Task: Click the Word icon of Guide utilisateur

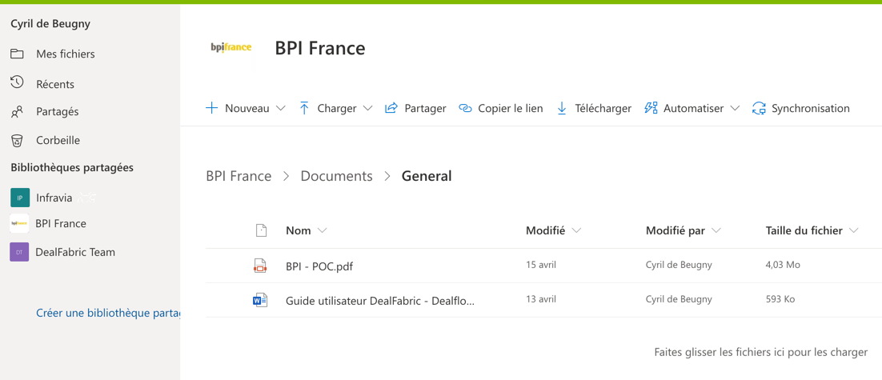Action: pos(260,300)
